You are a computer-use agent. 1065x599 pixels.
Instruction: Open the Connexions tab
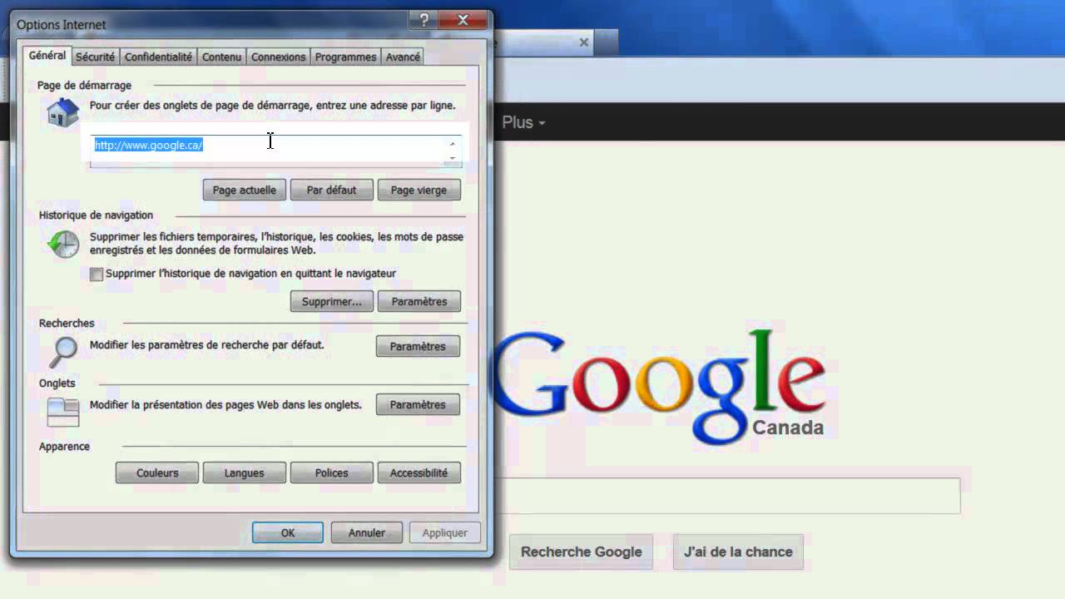coord(278,57)
